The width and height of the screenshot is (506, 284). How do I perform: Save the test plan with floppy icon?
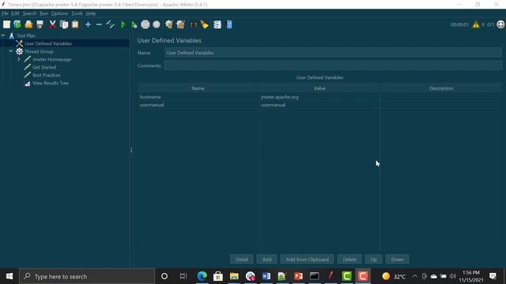40,24
